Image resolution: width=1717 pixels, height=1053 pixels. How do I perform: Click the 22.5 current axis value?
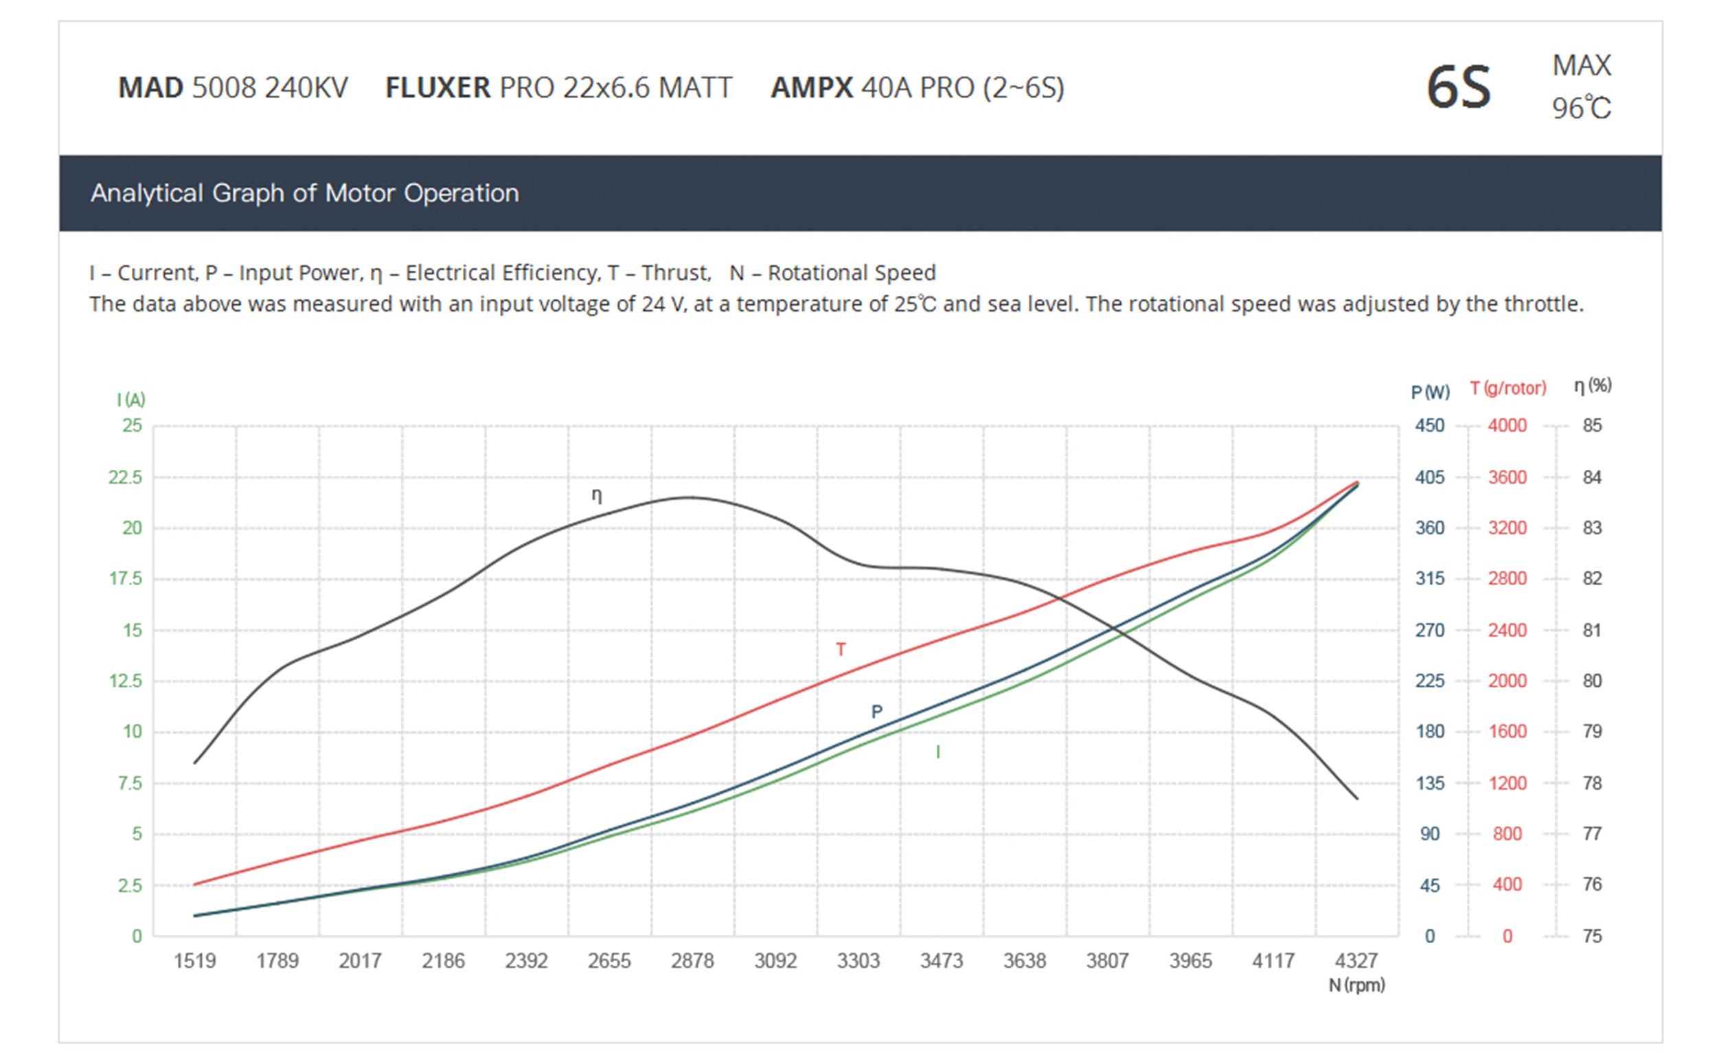coord(126,477)
